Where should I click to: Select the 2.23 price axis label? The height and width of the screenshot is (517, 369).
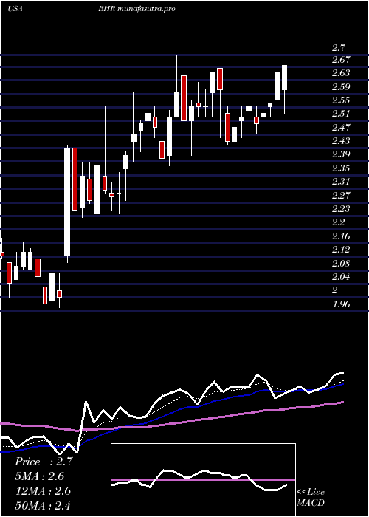tap(341, 209)
